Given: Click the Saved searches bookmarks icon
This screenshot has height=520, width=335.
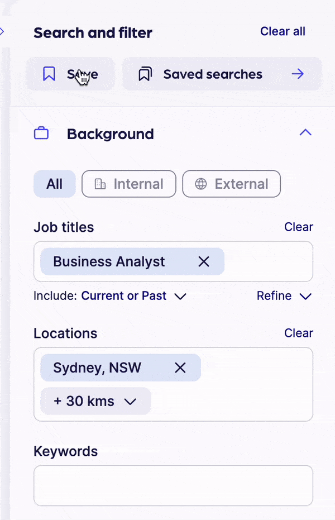Looking at the screenshot, I should pyautogui.click(x=145, y=74).
